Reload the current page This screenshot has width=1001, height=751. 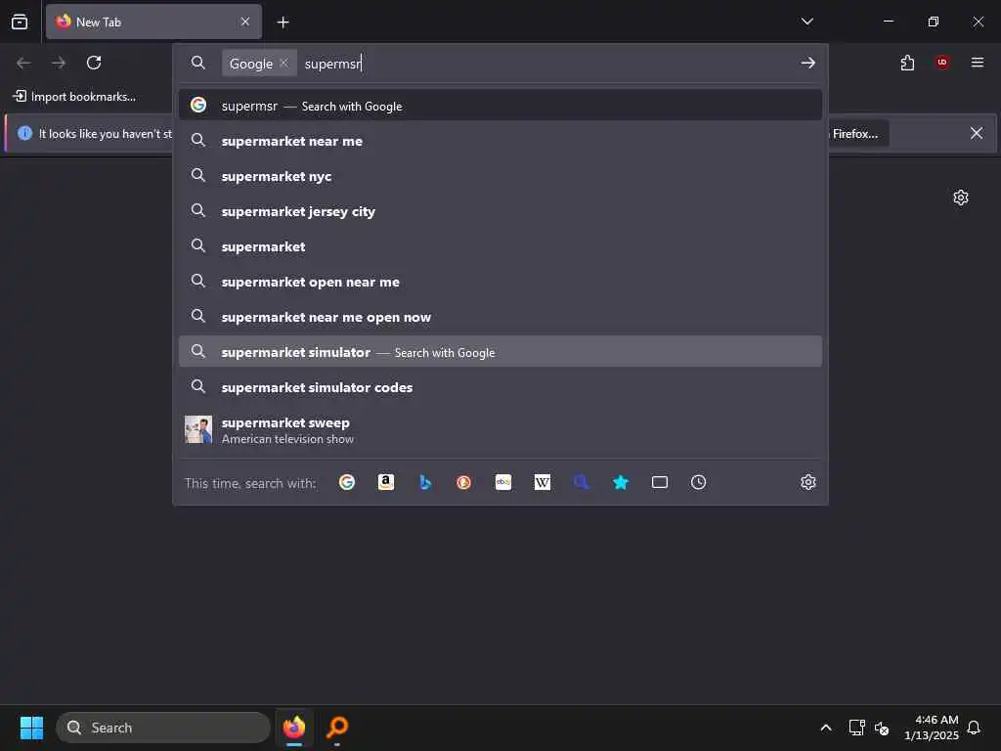click(x=94, y=63)
